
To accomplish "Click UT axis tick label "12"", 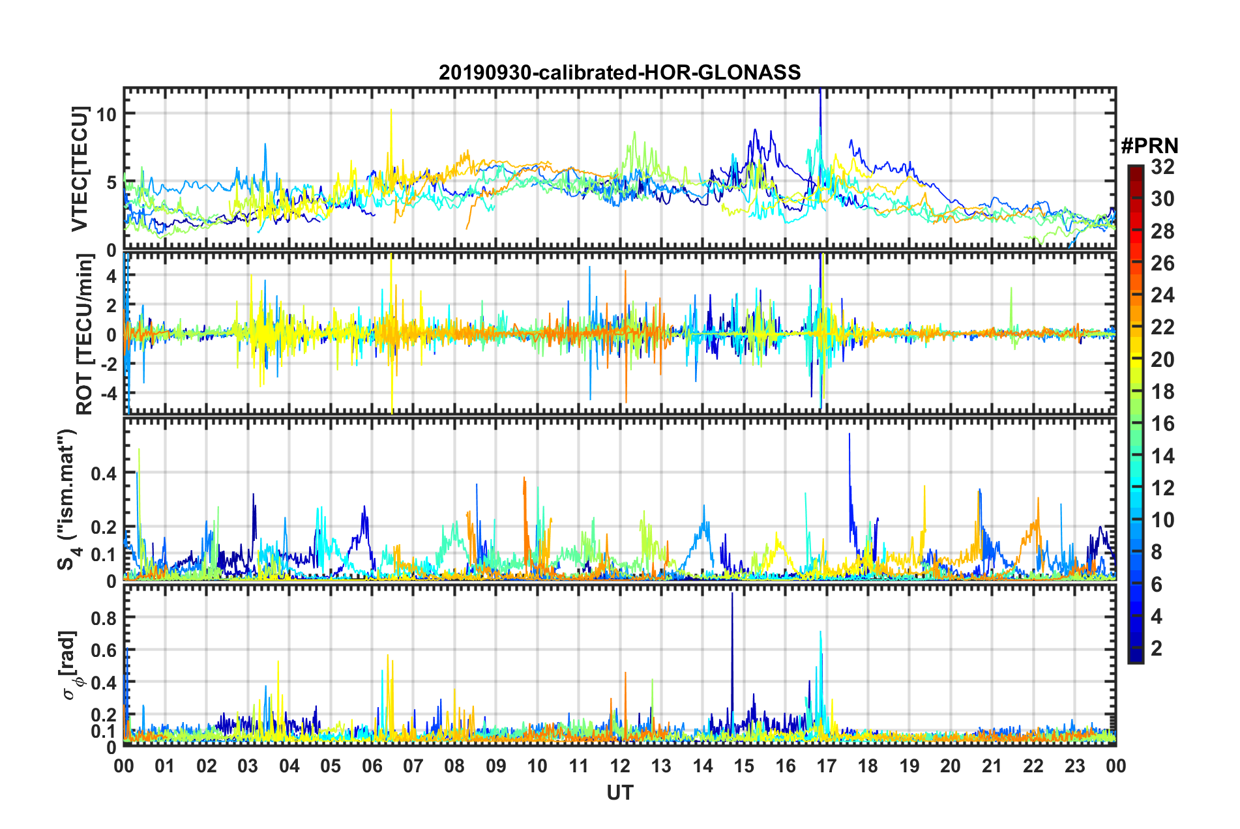I will tap(620, 766).
